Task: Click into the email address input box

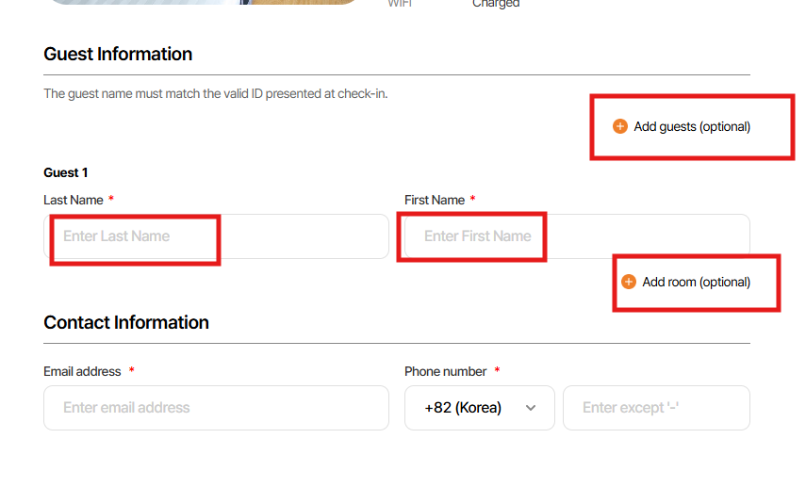Action: coord(216,408)
